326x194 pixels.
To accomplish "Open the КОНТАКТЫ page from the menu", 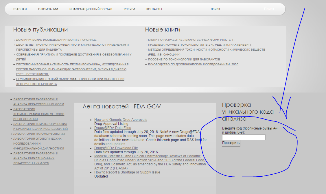I will (x=154, y=9).
